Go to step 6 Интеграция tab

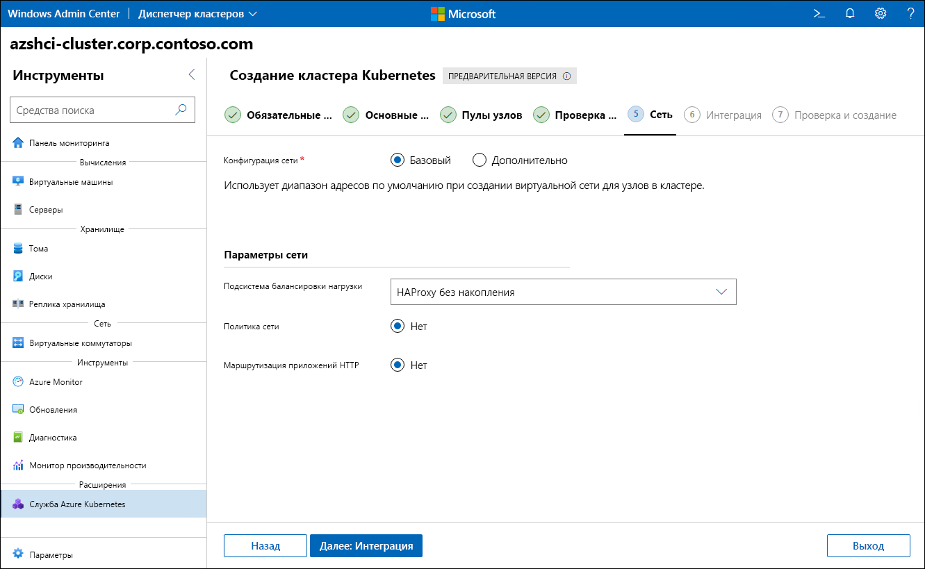723,115
